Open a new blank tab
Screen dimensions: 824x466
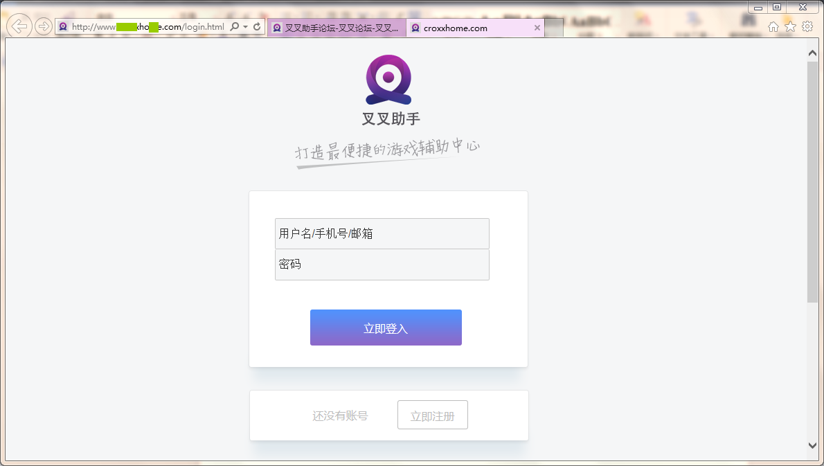(x=554, y=28)
